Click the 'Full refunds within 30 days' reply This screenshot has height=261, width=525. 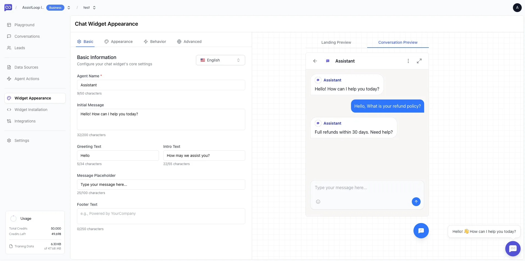[353, 128]
